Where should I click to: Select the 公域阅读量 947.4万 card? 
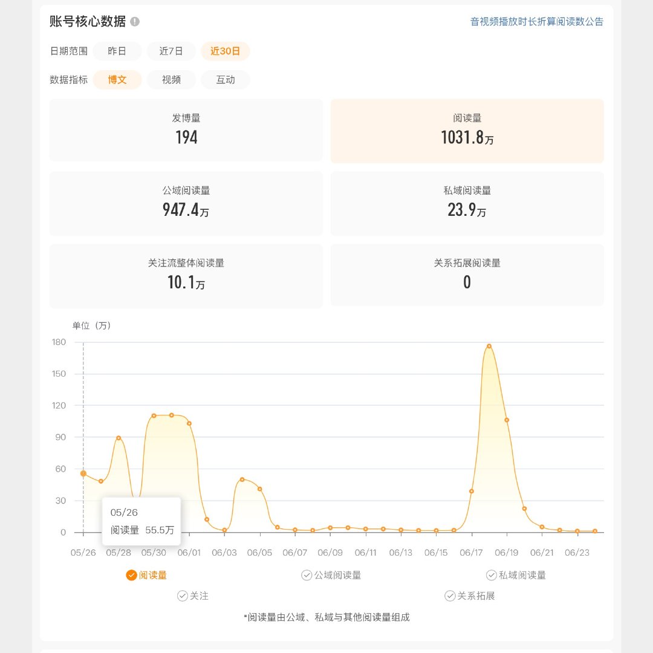[186, 203]
